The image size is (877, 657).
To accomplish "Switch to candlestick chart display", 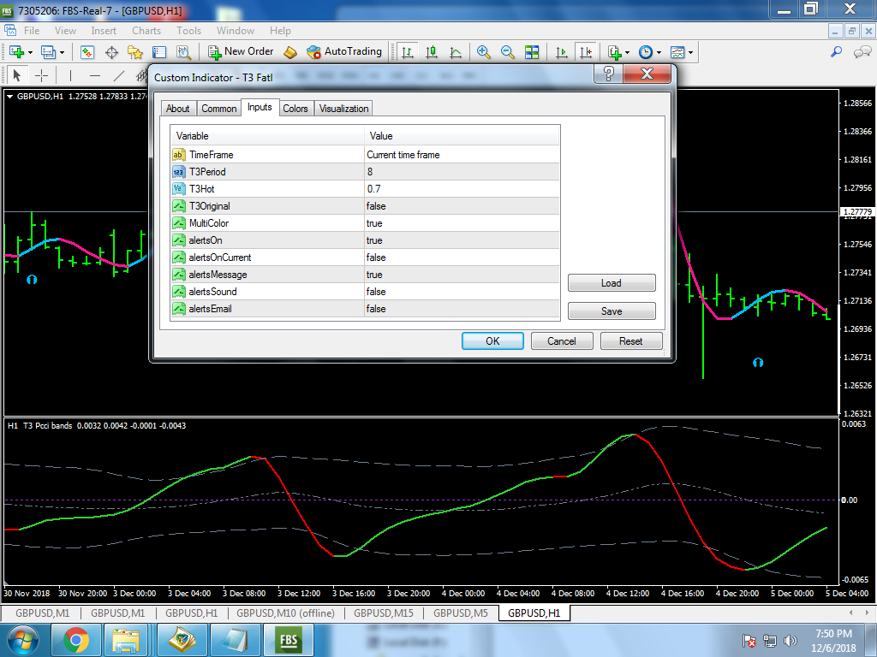I will click(x=432, y=52).
